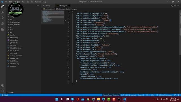Image resolution: width=181 pixels, height=102 pixels.
Task: Open File Explorer from the taskbar
Action: (98, 99)
